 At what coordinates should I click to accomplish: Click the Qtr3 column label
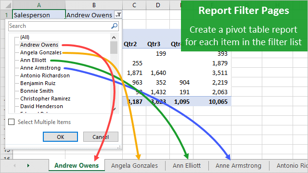[154, 44]
